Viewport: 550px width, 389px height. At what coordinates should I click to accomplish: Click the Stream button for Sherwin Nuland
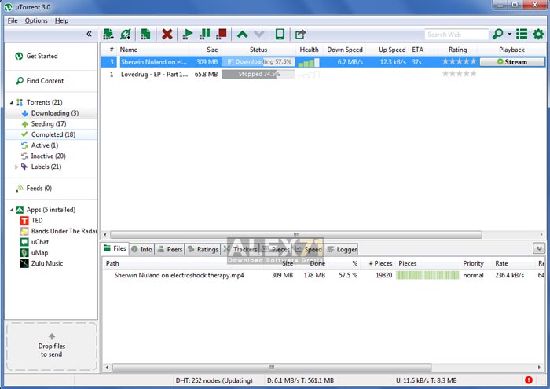coord(512,62)
